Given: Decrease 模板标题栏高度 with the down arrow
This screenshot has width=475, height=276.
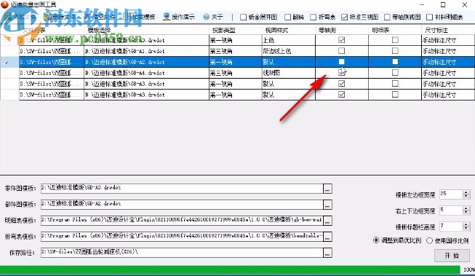Looking at the screenshot, I should [466, 229].
